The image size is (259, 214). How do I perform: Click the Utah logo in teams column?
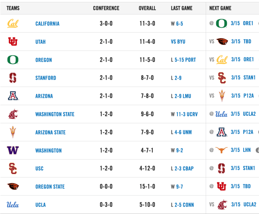point(13,41)
